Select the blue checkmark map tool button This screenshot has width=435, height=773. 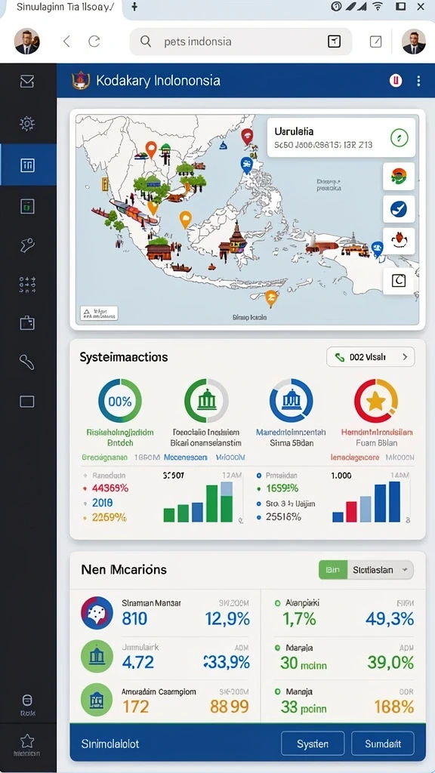point(399,210)
